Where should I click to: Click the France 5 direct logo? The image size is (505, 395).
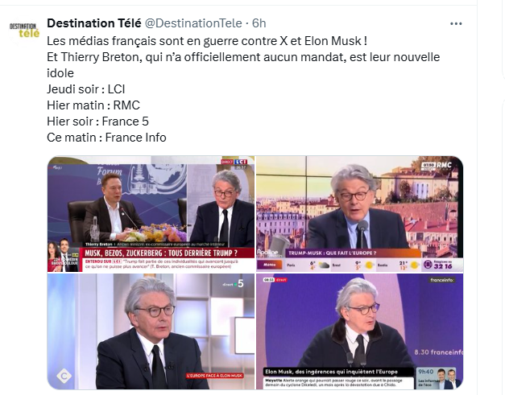(x=234, y=284)
